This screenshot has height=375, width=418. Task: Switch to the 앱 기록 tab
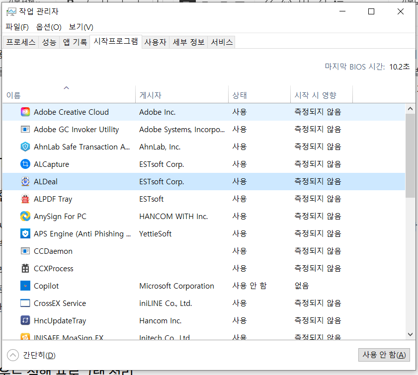tap(75, 42)
